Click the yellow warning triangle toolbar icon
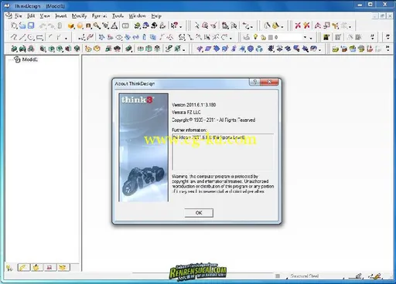 point(275,25)
